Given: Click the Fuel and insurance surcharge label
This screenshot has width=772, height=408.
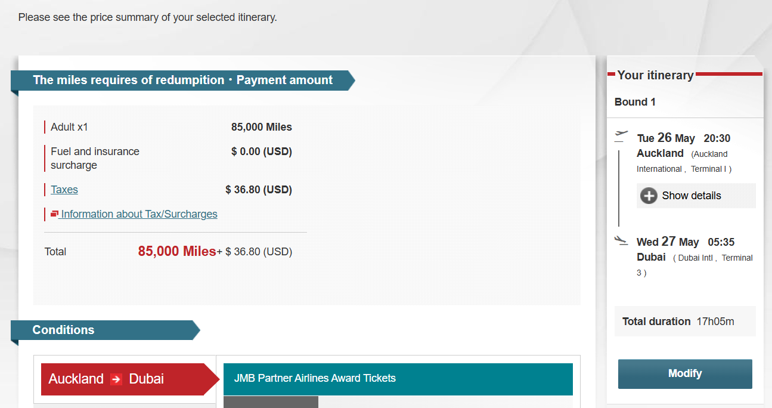Looking at the screenshot, I should [x=95, y=158].
